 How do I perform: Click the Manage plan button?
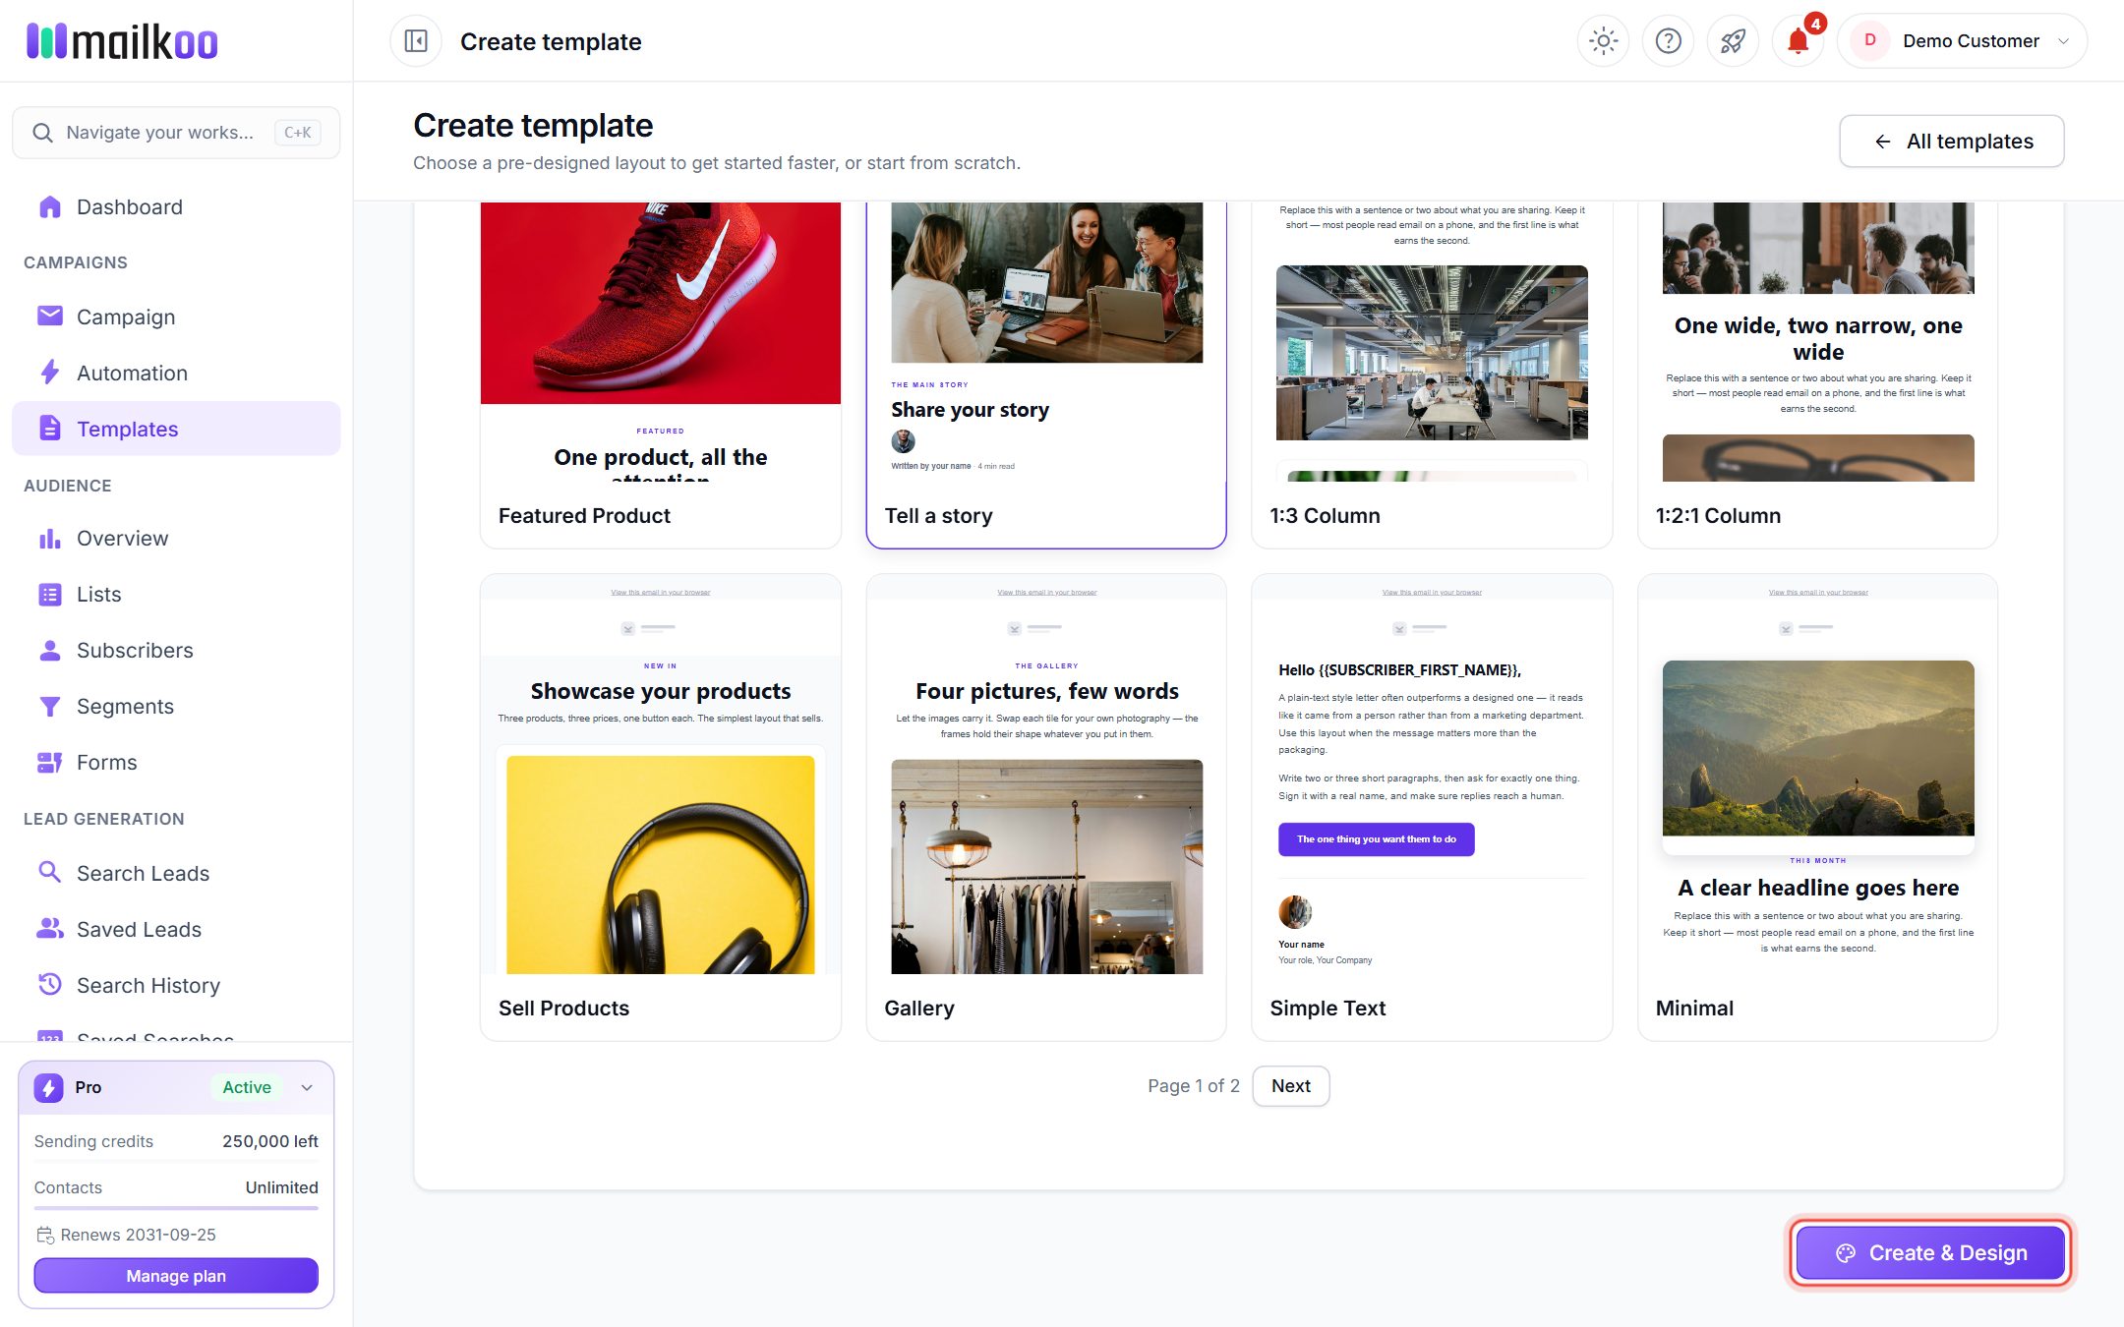(176, 1276)
